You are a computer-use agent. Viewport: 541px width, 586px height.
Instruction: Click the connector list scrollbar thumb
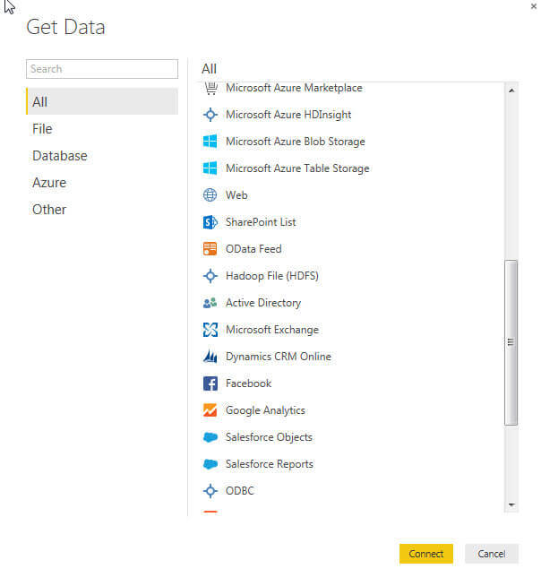coord(511,340)
